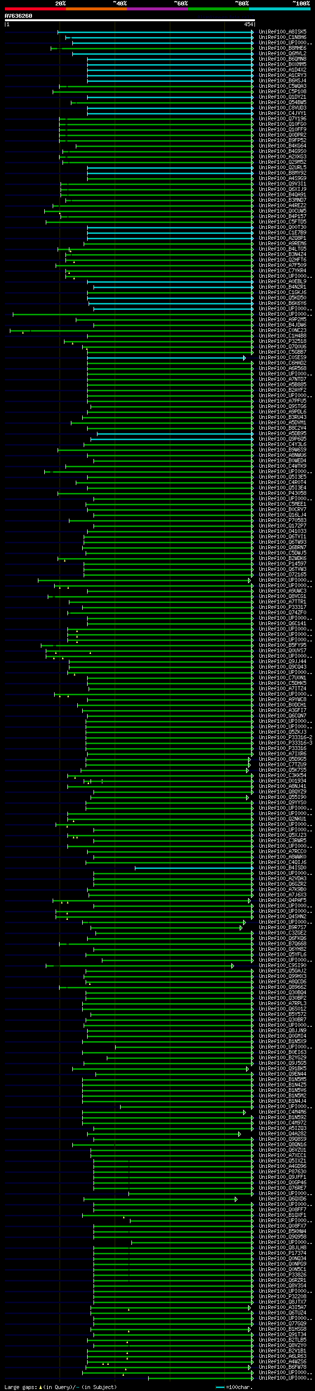The width and height of the screenshot is (315, 1391).
Task: Select the UniRef100_C5P108 entry
Action: [x=283, y=91]
